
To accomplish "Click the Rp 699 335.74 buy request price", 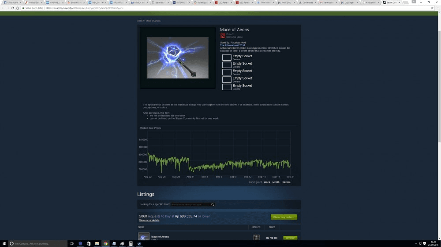I will click(186, 216).
